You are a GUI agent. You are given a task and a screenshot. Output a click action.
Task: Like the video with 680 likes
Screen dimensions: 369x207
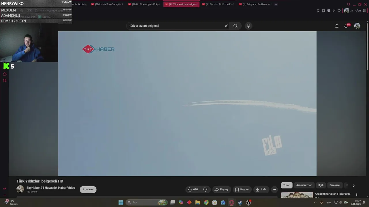(193, 189)
